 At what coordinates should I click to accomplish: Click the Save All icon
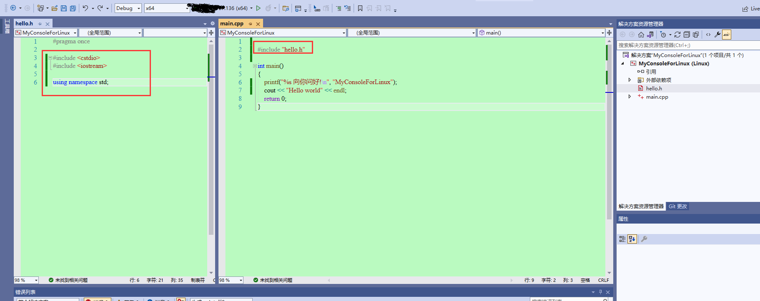(x=73, y=8)
